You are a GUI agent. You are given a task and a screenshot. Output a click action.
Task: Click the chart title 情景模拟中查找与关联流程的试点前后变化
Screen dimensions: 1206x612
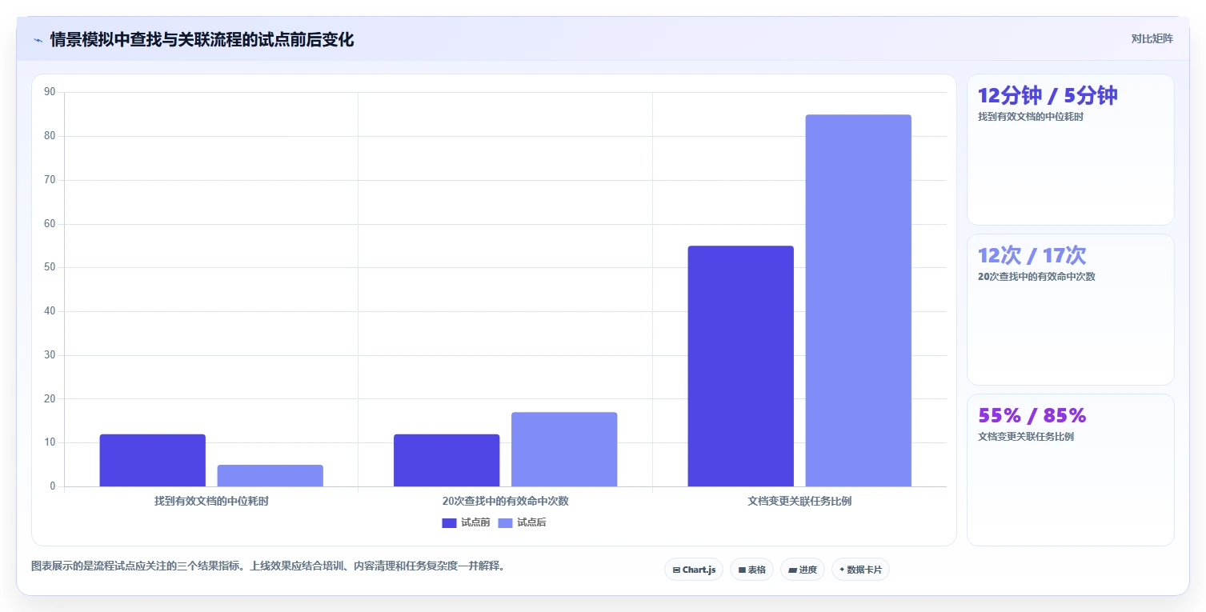point(202,40)
